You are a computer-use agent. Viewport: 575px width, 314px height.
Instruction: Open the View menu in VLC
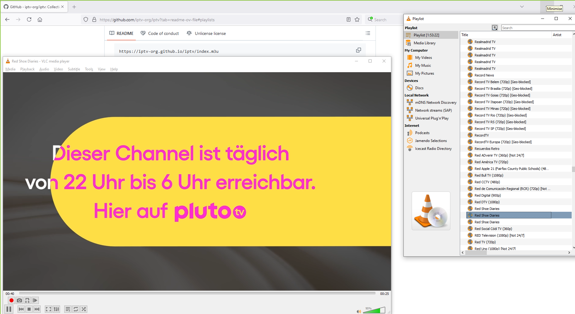pyautogui.click(x=102, y=69)
